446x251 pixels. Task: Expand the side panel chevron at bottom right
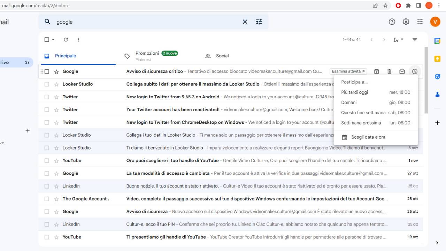point(437,243)
